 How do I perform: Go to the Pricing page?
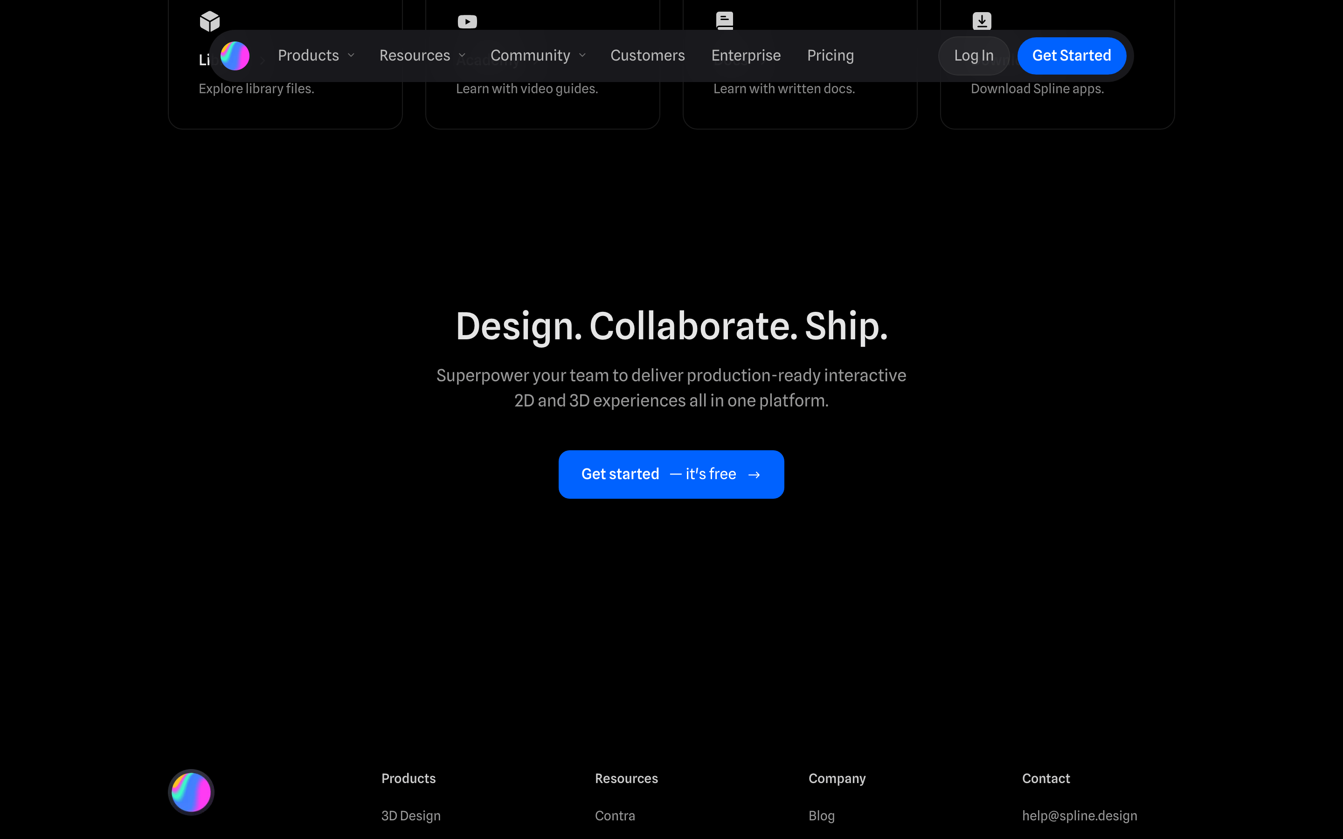coord(830,55)
